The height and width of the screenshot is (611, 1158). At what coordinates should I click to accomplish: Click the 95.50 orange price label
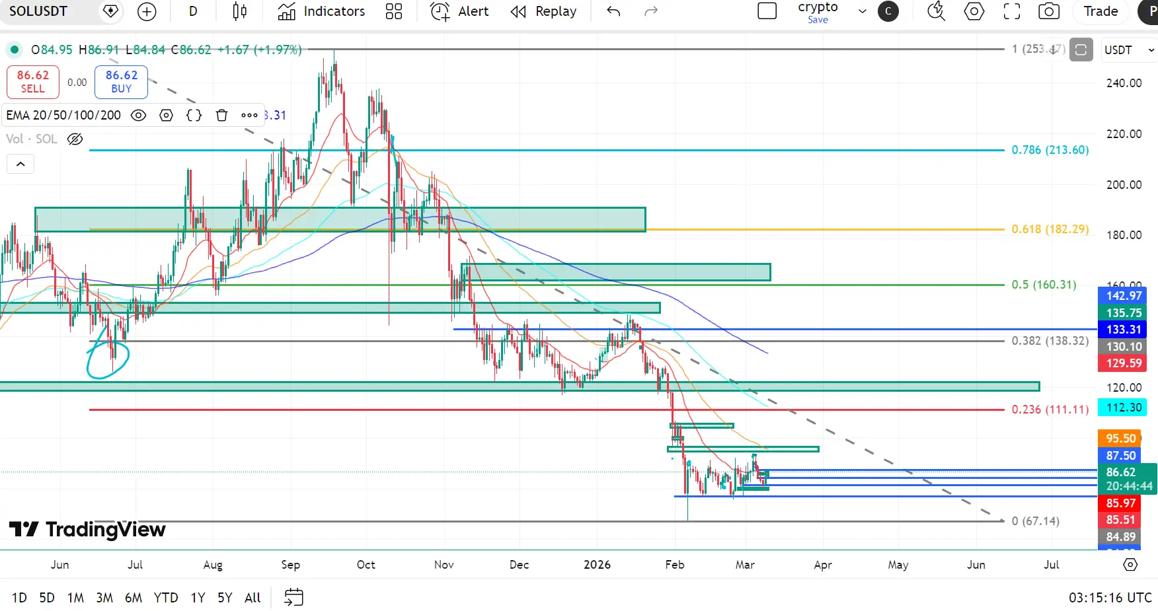click(x=1120, y=439)
